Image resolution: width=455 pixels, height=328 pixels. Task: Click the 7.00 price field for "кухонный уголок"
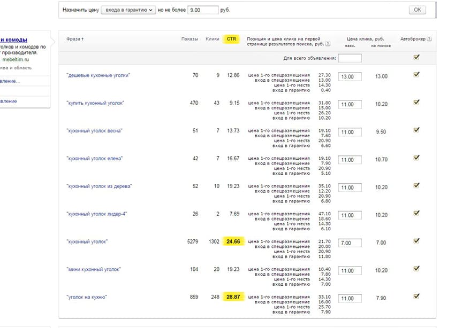pos(350,243)
